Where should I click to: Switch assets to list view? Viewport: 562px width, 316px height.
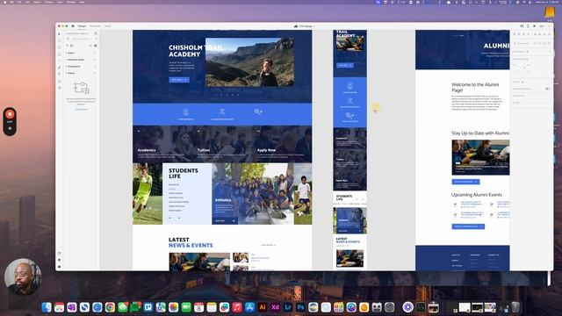click(90, 46)
